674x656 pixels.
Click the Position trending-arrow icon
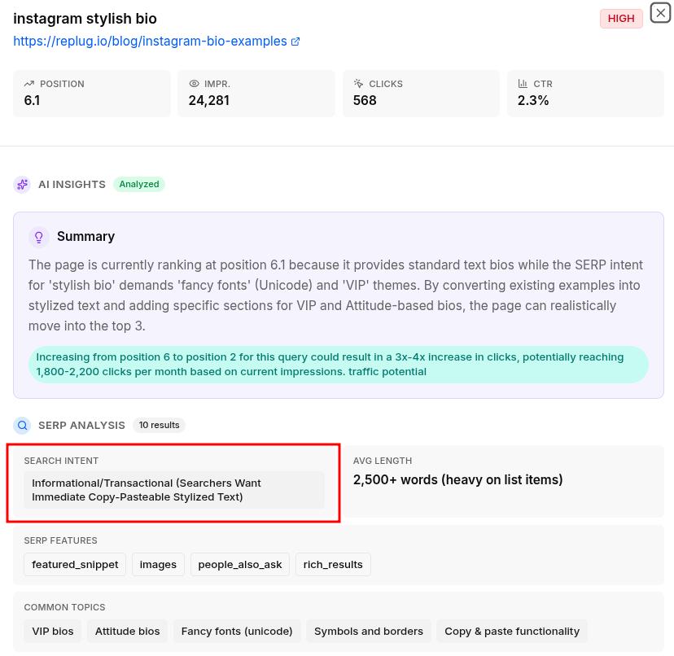point(29,83)
